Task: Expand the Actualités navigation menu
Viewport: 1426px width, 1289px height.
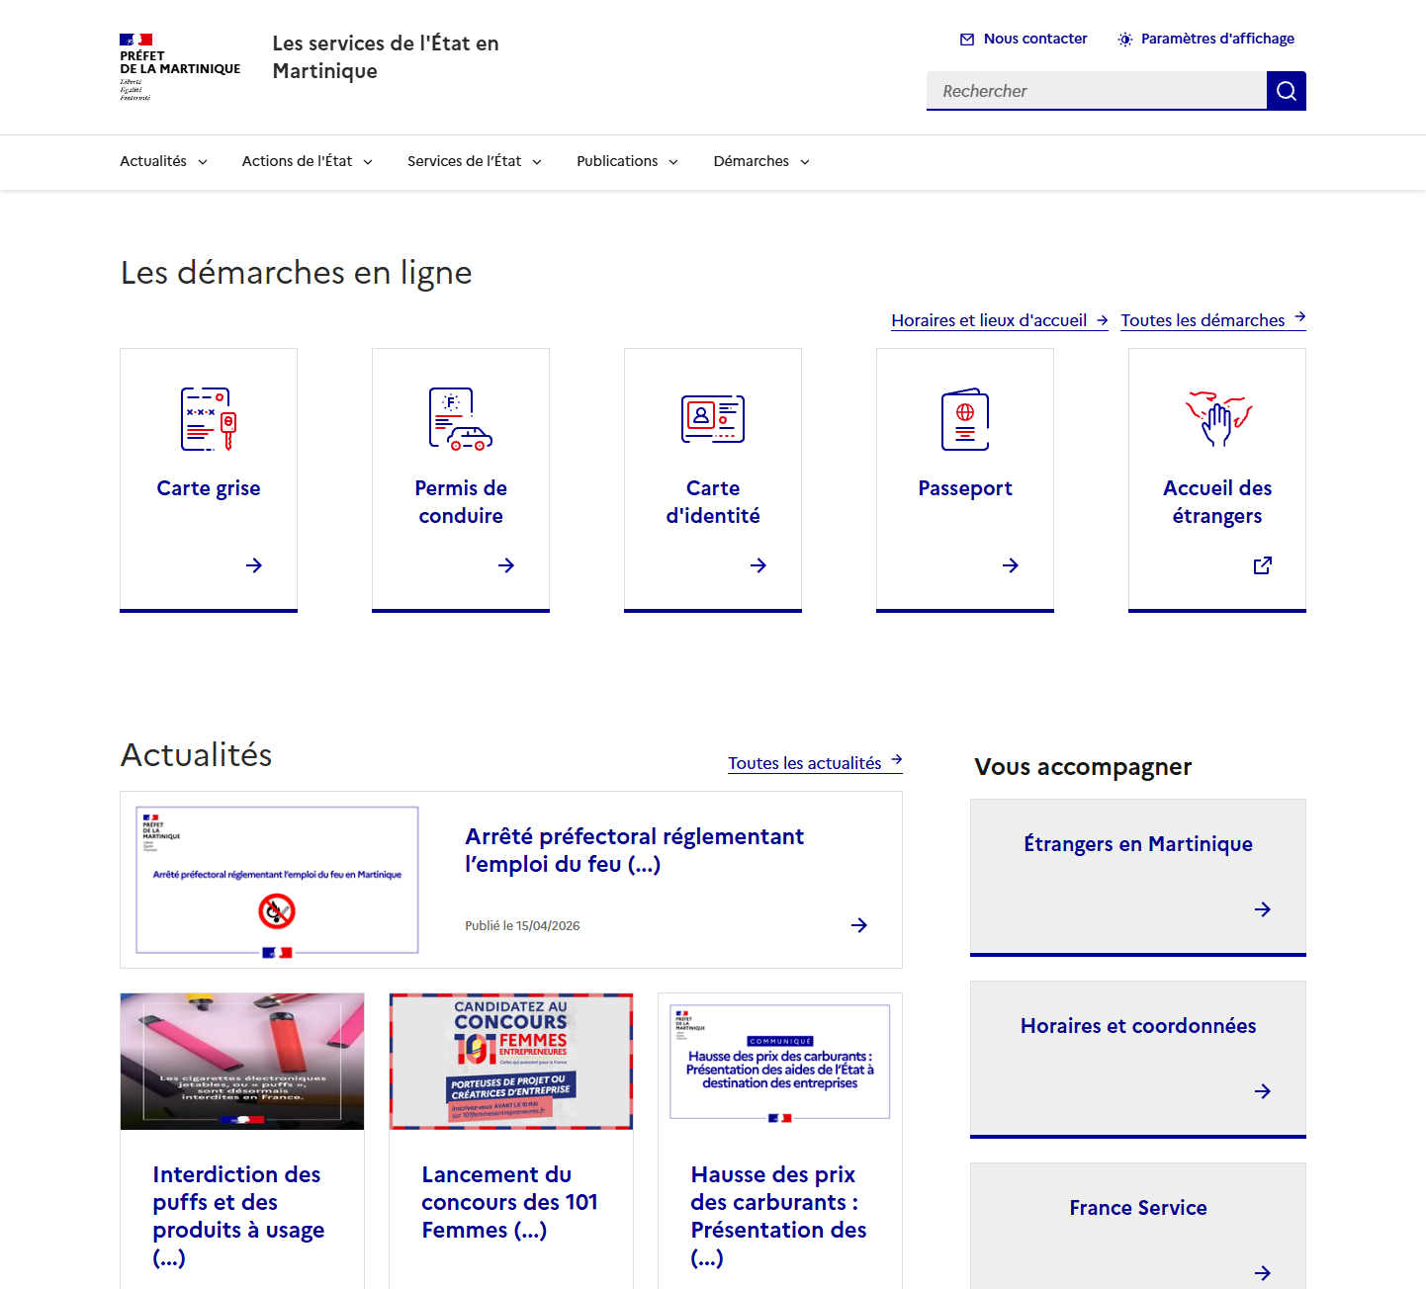Action: 163,161
